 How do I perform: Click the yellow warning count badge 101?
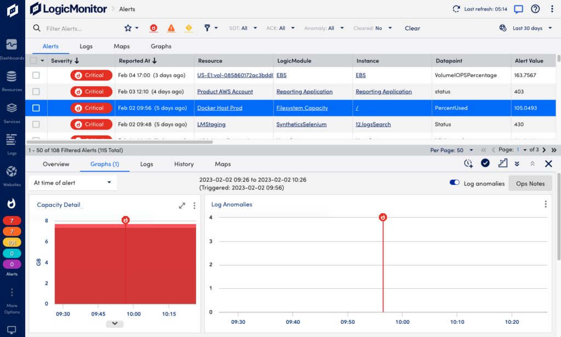tap(12, 243)
